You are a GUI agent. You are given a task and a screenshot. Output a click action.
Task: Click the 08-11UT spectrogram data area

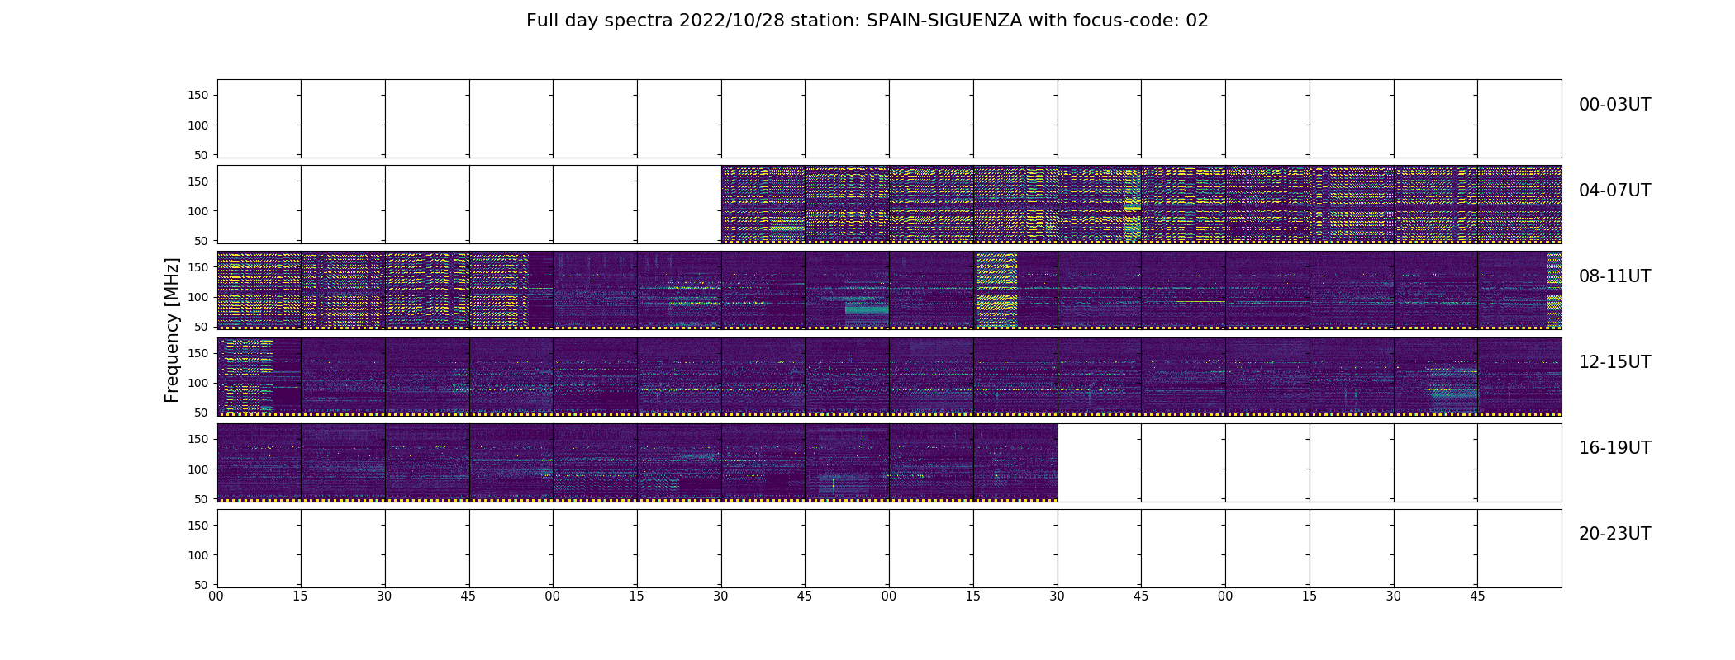[889, 290]
